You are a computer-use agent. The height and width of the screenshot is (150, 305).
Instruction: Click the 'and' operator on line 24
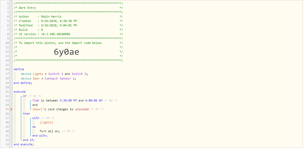pyautogui.click(x=35, y=105)
